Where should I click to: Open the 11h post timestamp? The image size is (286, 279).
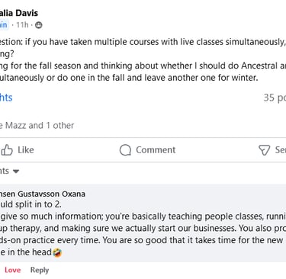[22, 25]
